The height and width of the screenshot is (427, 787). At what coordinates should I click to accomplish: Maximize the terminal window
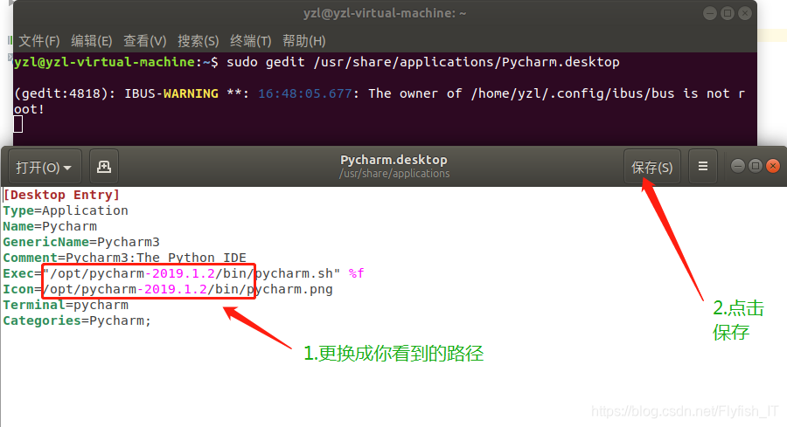coord(728,13)
